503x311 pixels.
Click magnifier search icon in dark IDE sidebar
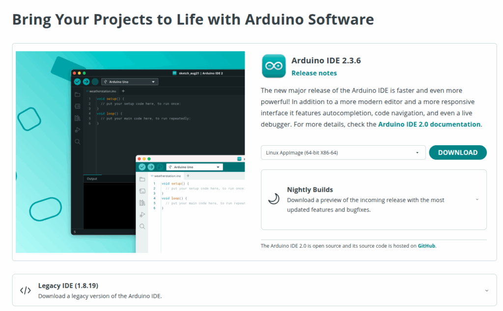pos(77,142)
